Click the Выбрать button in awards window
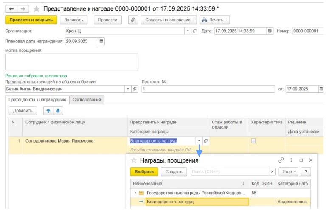Screen dimensions: 326x213 (x=144, y=171)
